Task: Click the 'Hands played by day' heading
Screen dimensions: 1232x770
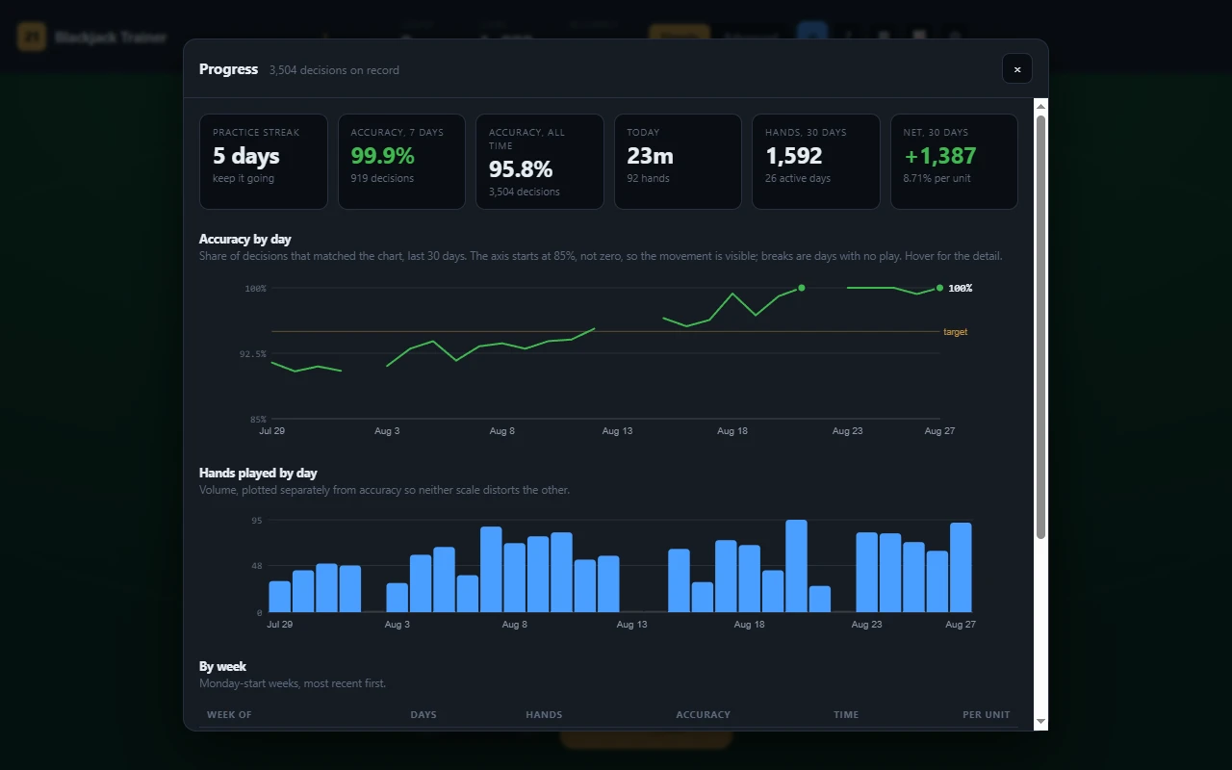Action: 258,473
